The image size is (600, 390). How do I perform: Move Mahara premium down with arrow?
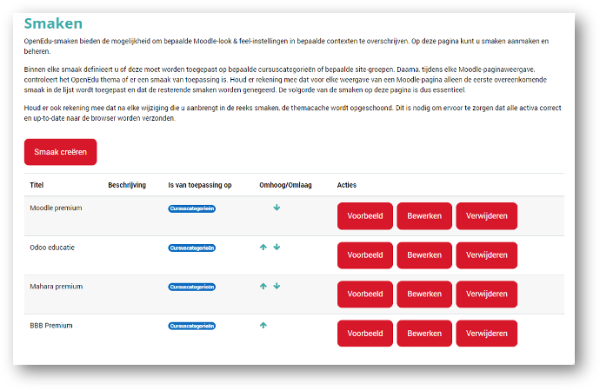click(277, 287)
